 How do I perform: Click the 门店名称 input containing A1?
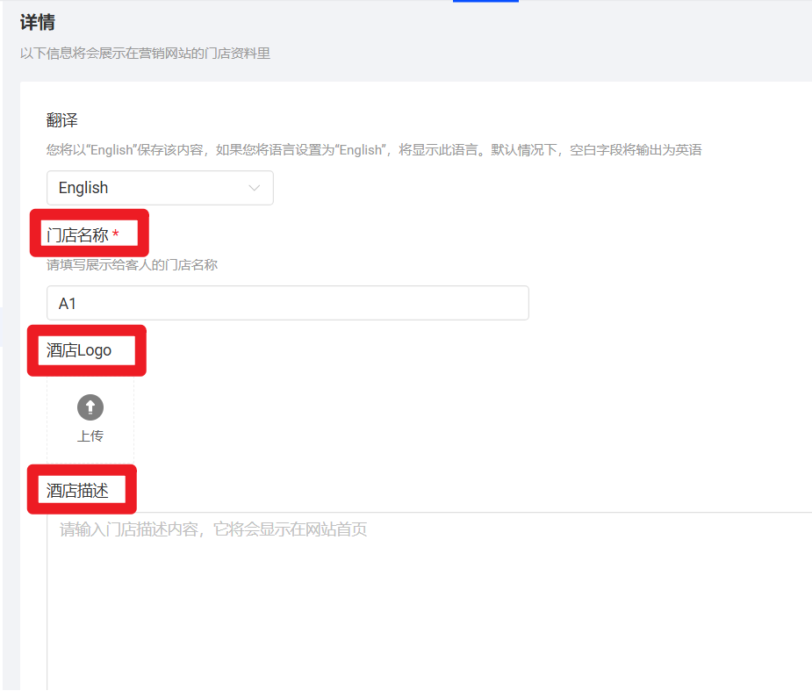coord(287,303)
